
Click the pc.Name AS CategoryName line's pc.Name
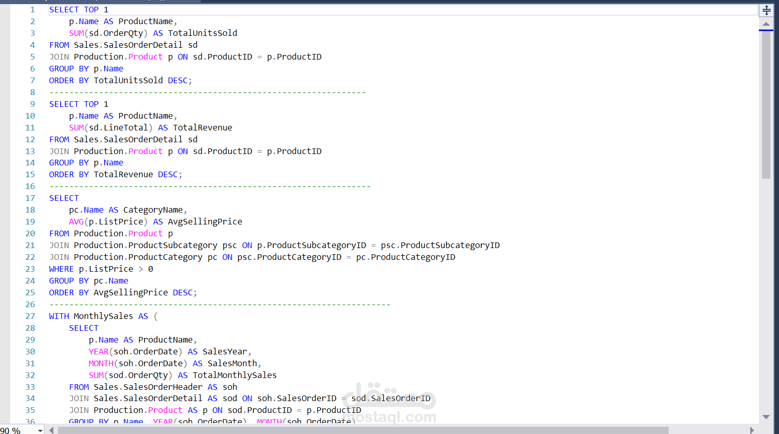coord(86,210)
